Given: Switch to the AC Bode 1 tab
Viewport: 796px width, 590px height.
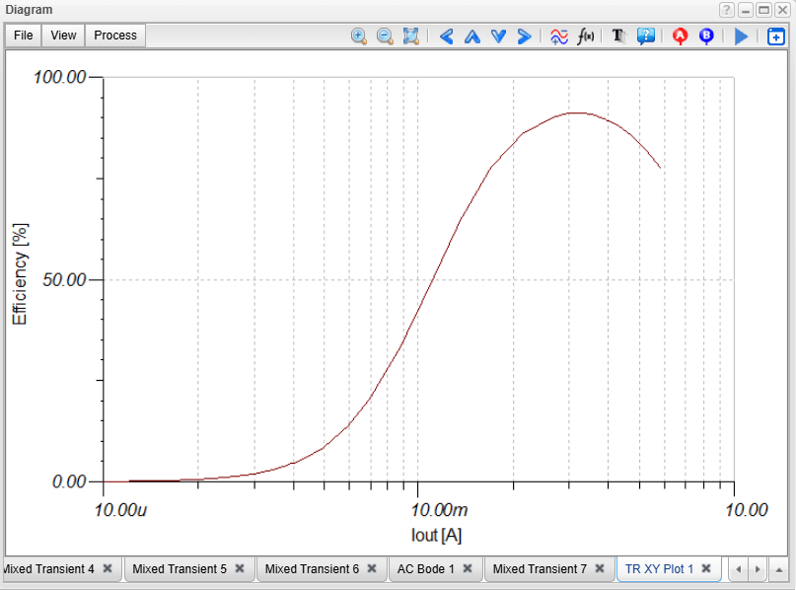Looking at the screenshot, I should click(x=425, y=569).
